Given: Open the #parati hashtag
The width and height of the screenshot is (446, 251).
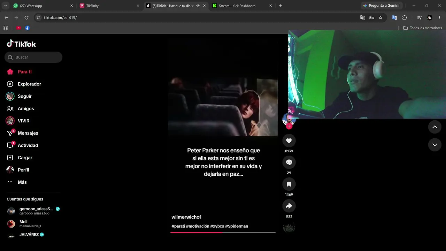Looking at the screenshot, I should coord(178,226).
